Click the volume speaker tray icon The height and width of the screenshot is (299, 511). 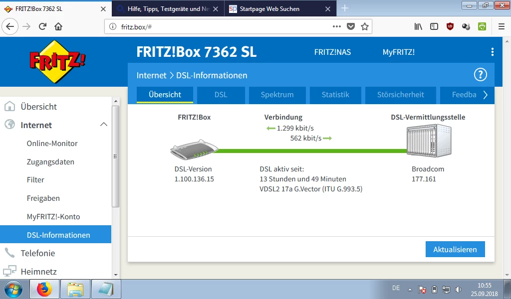click(x=458, y=289)
